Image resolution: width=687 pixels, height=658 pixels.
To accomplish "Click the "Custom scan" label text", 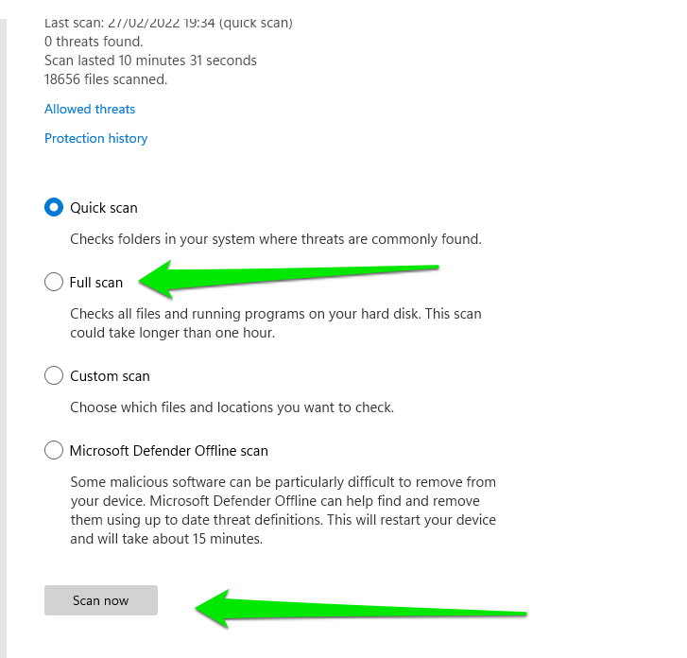I will 110,375.
